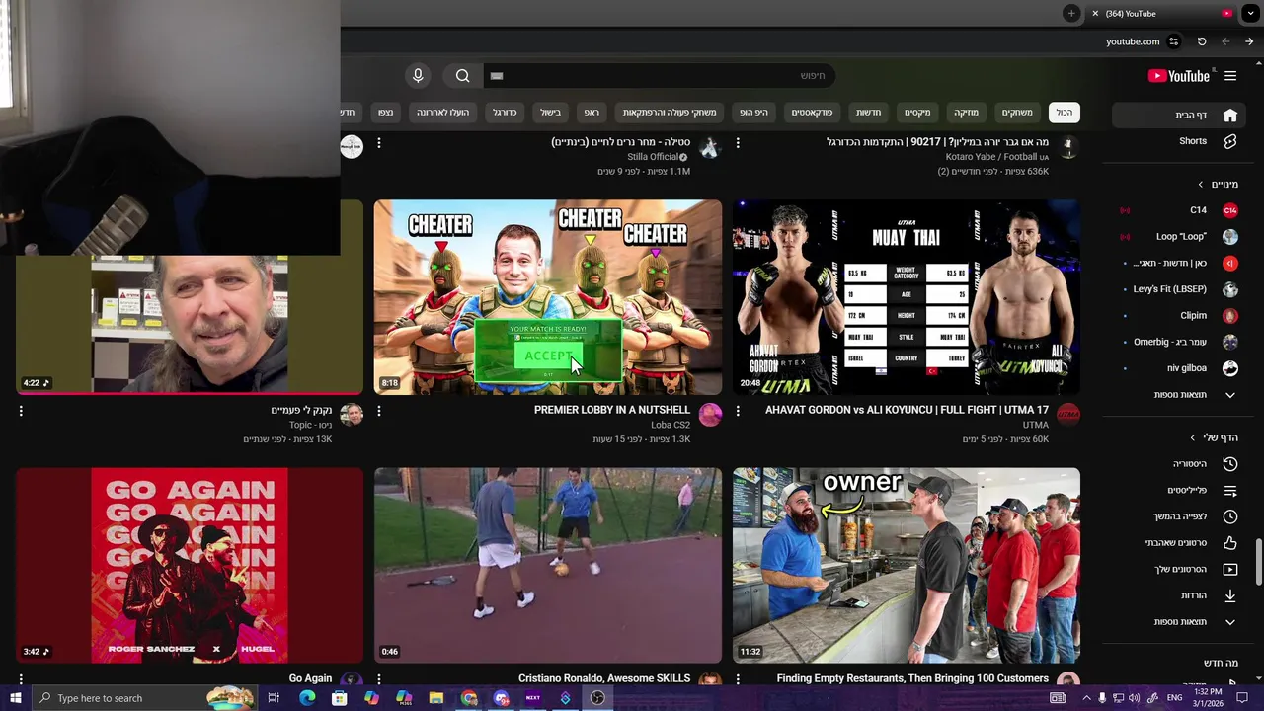Start voice search with the microphone icon
This screenshot has width=1264, height=711.
(418, 76)
